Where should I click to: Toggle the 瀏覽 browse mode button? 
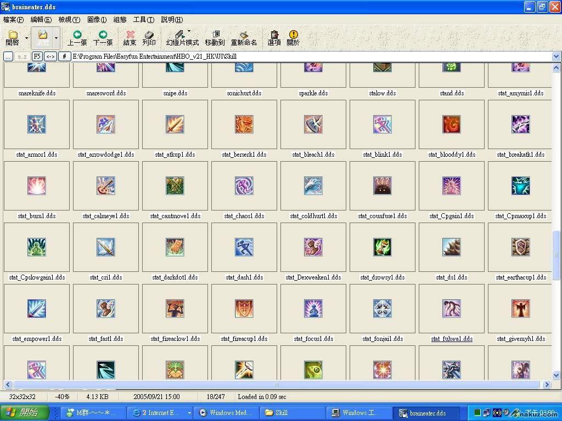42,37
